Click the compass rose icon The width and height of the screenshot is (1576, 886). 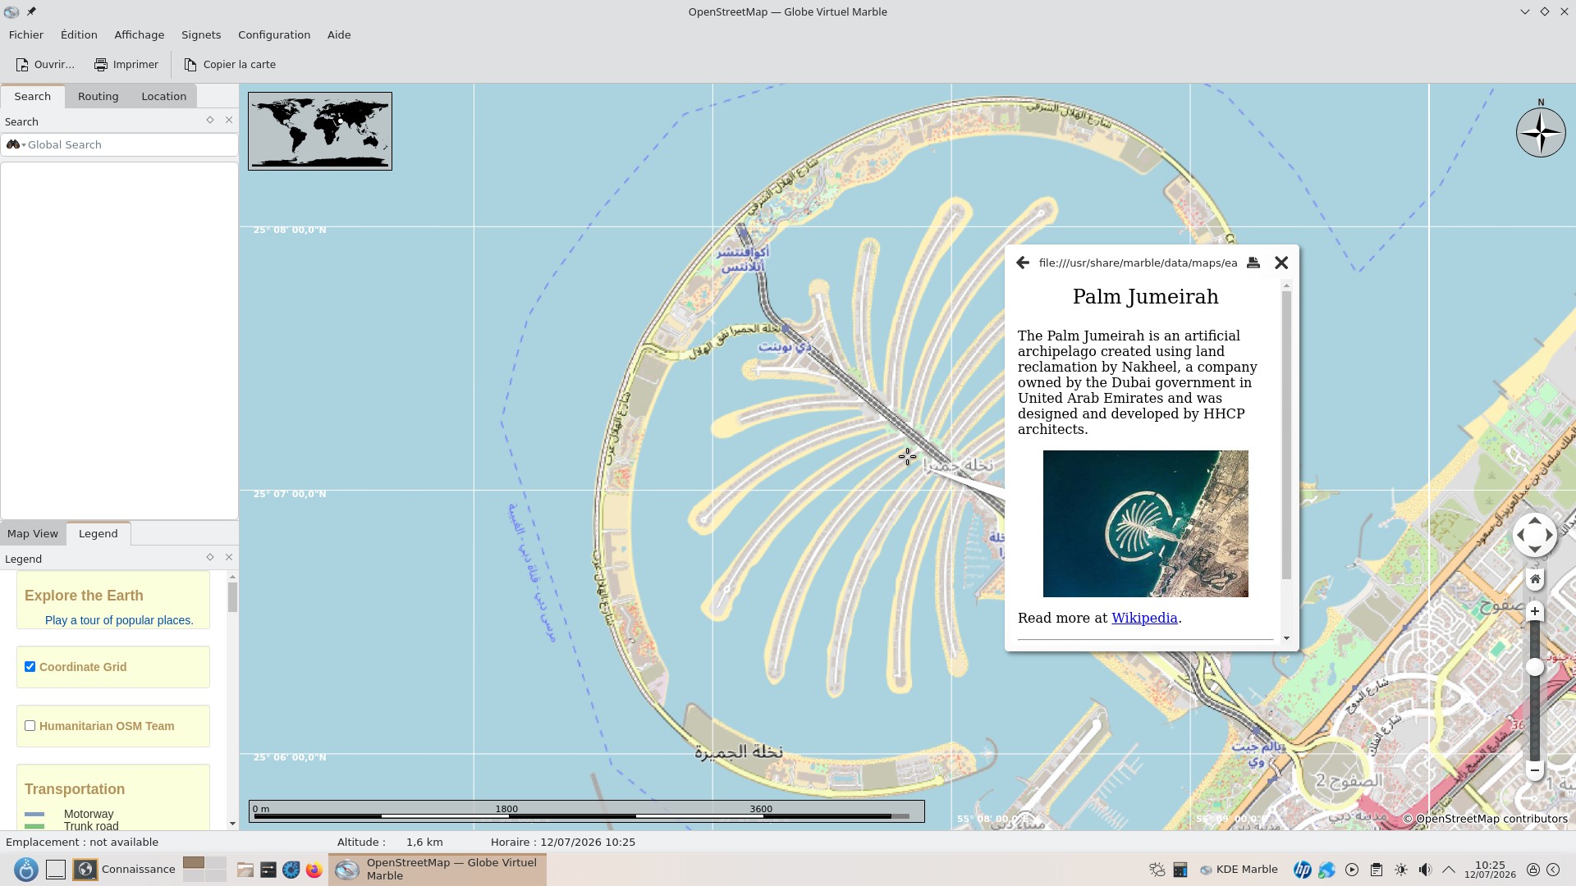pyautogui.click(x=1541, y=132)
